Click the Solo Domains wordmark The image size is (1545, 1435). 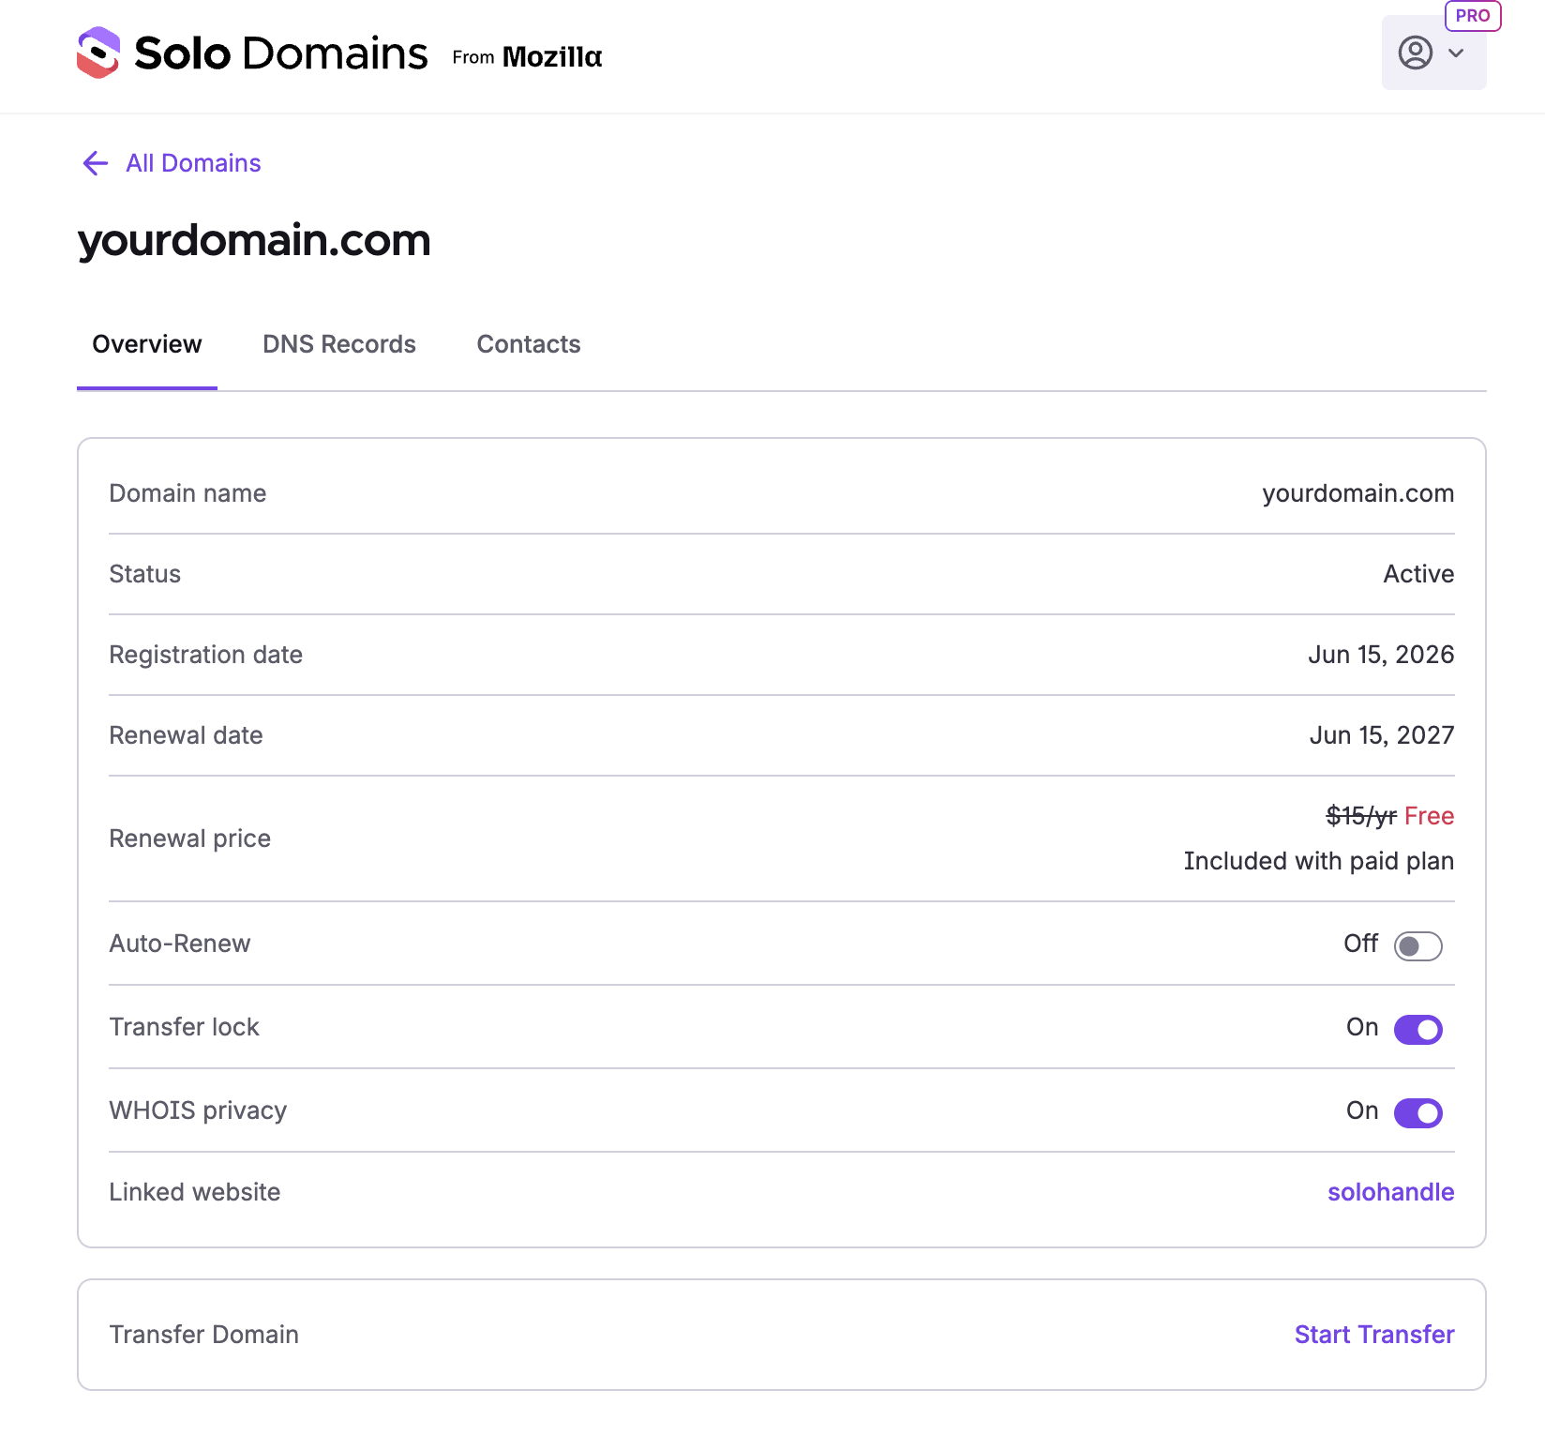pos(281,53)
